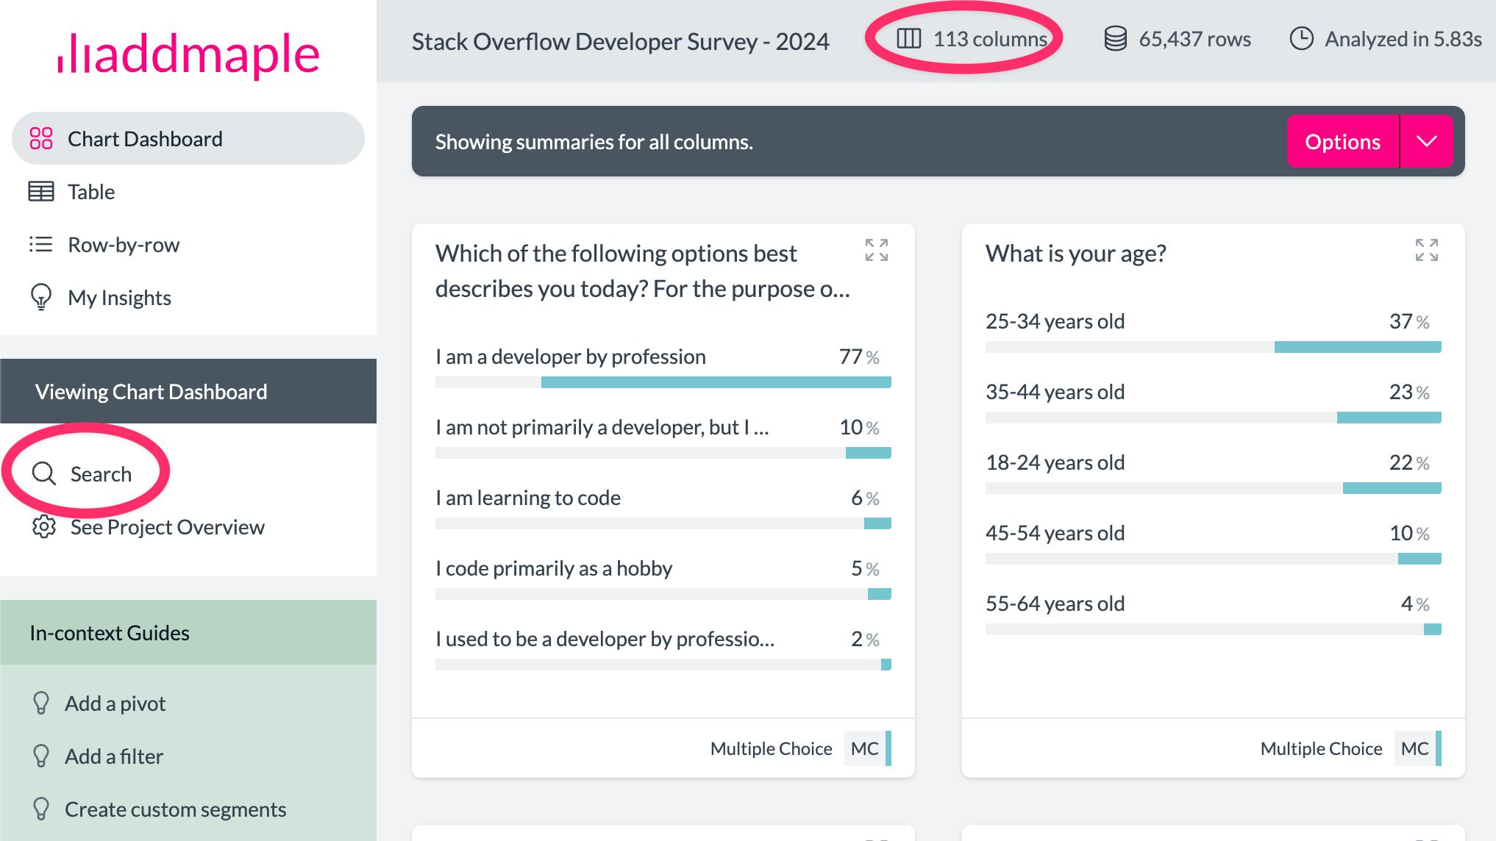Click the Search magnifier icon

pos(44,474)
